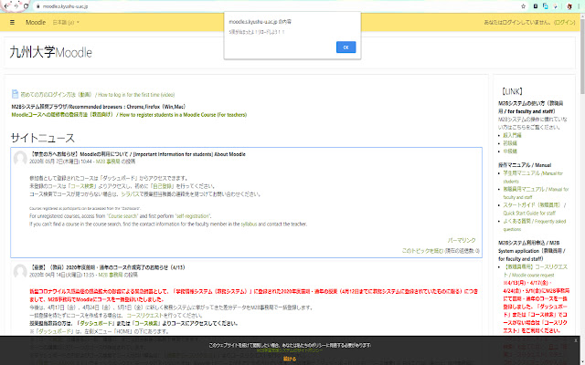The height and width of the screenshot is (365, 585).
Task: Open the hamburger side menu
Action: pyautogui.click(x=13, y=20)
